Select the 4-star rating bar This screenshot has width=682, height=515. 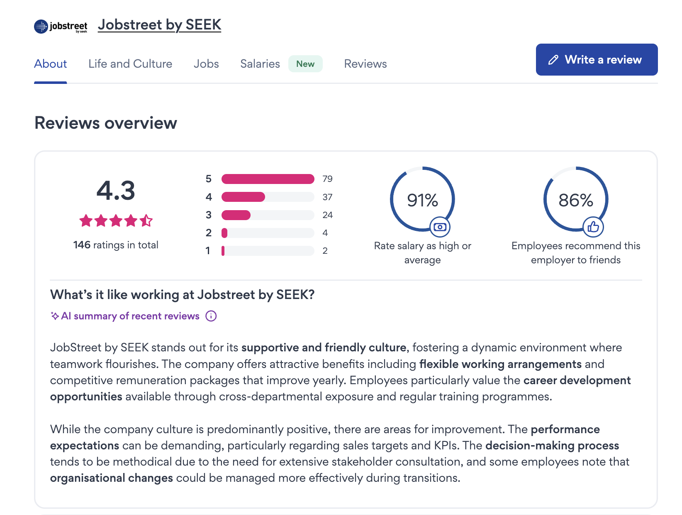pyautogui.click(x=268, y=197)
